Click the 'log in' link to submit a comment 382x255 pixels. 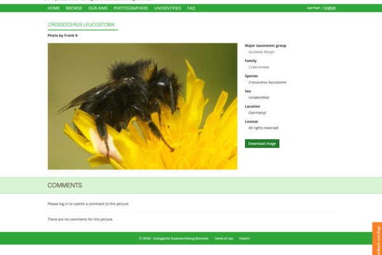point(64,204)
